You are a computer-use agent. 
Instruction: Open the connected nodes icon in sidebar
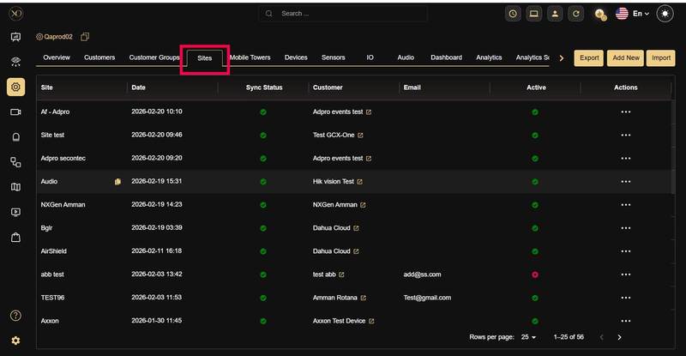[x=15, y=162]
